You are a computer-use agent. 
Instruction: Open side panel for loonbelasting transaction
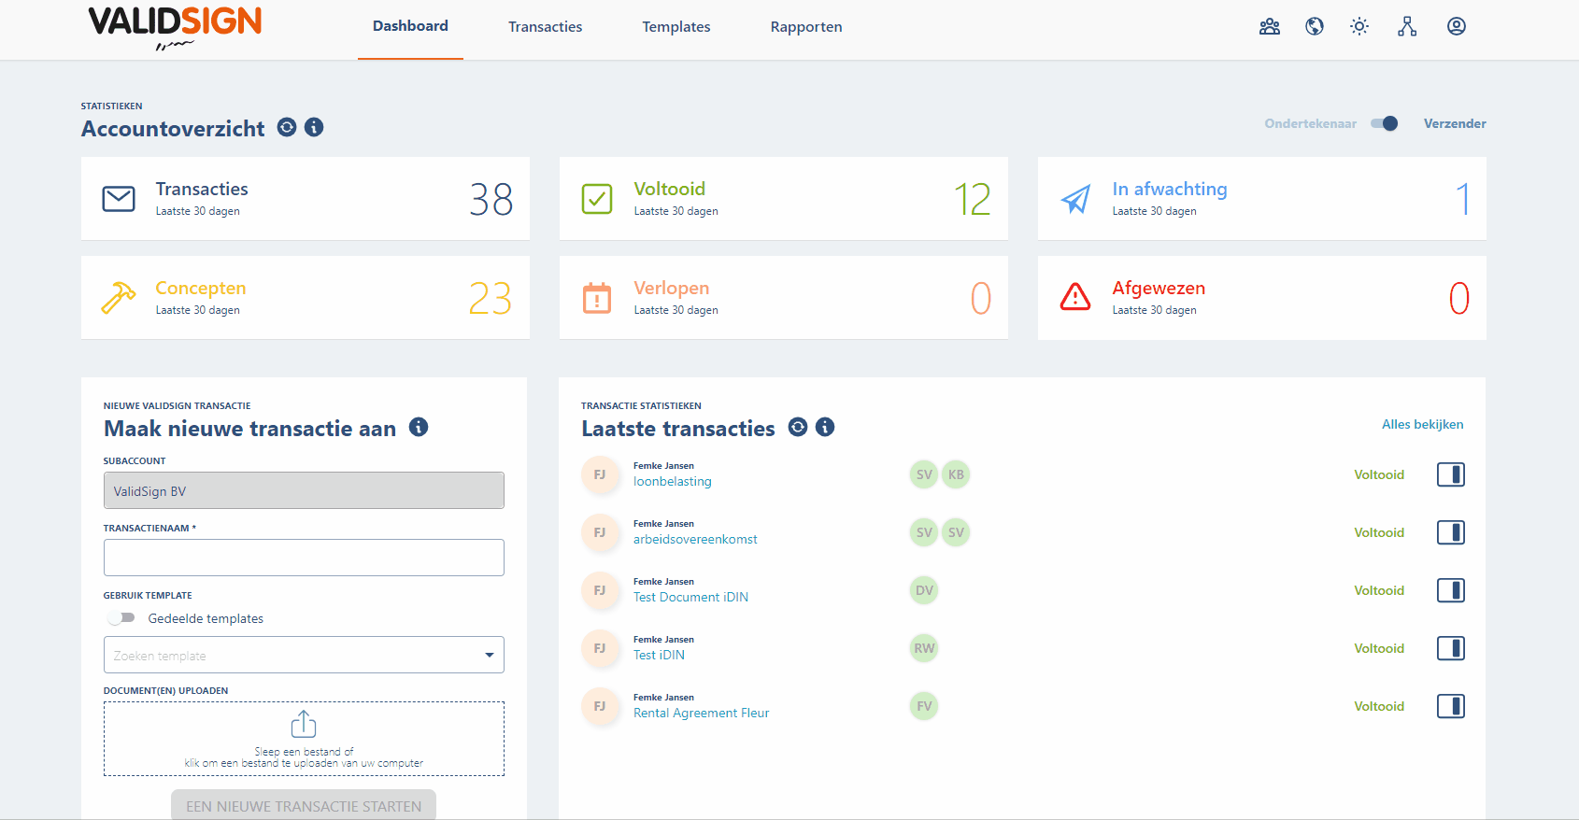pos(1451,474)
